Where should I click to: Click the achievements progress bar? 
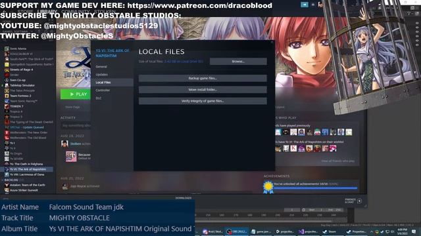tap(315, 188)
